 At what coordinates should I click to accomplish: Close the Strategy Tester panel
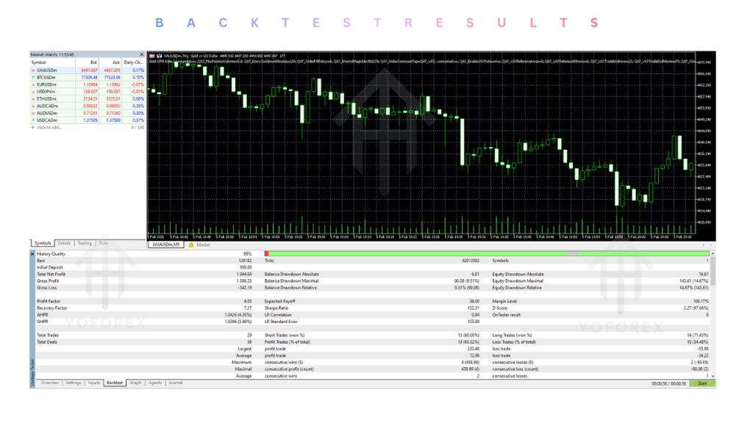32,253
